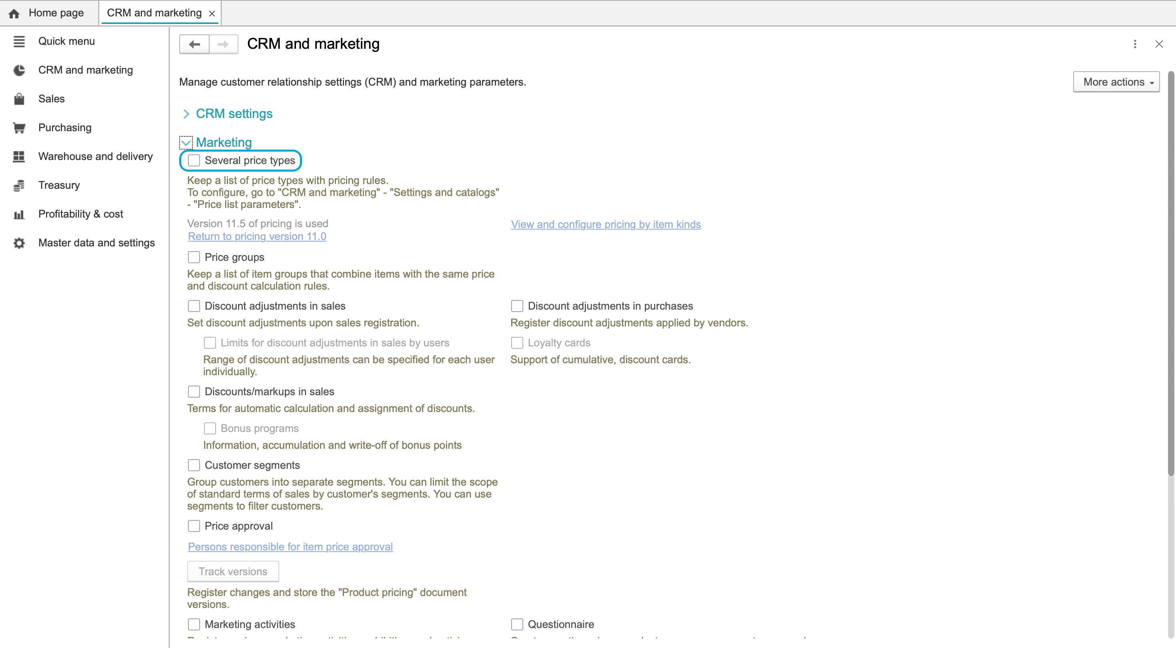Check the Marketing activities box
This screenshot has height=648, width=1176.
(x=194, y=624)
